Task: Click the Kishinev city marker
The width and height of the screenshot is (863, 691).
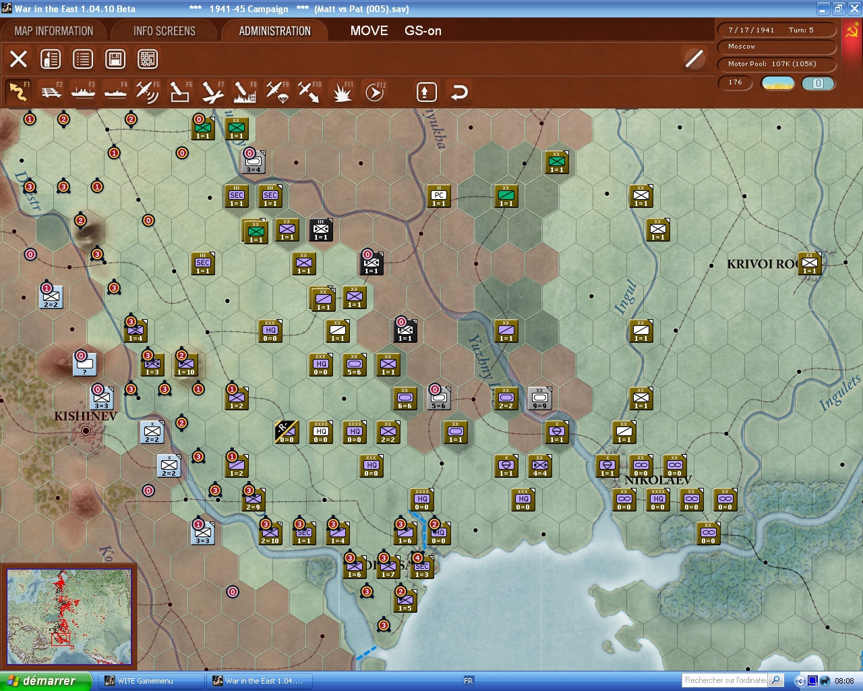Action: 86,431
